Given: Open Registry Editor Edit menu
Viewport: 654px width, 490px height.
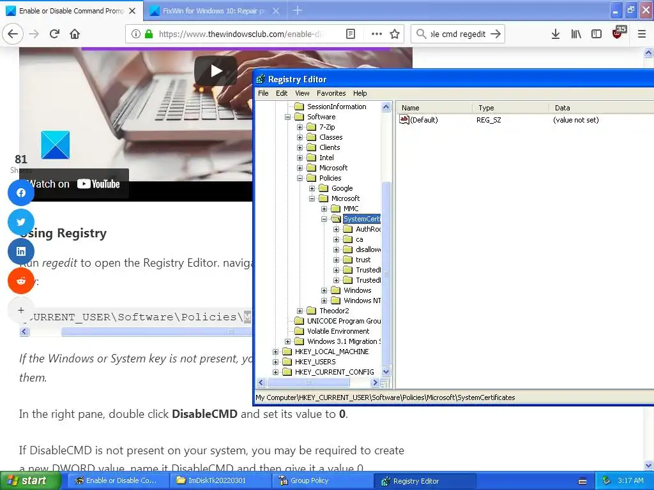Looking at the screenshot, I should 282,93.
